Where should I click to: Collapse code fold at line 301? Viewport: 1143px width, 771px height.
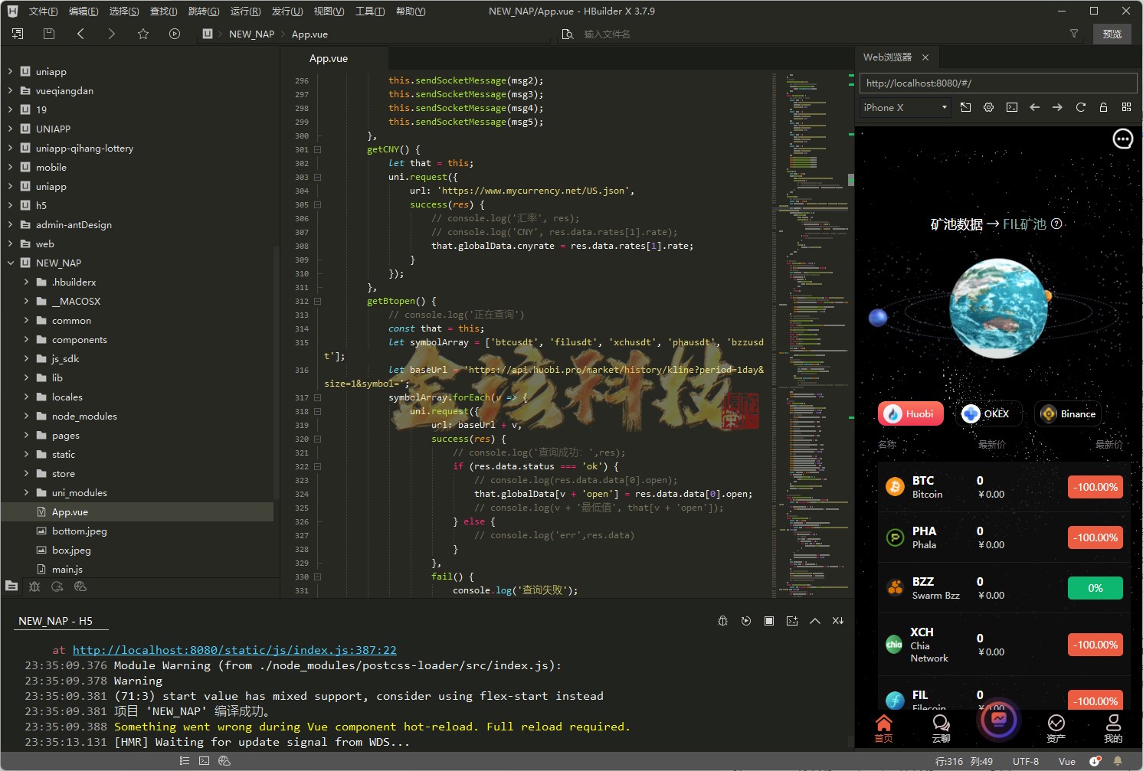tap(317, 150)
